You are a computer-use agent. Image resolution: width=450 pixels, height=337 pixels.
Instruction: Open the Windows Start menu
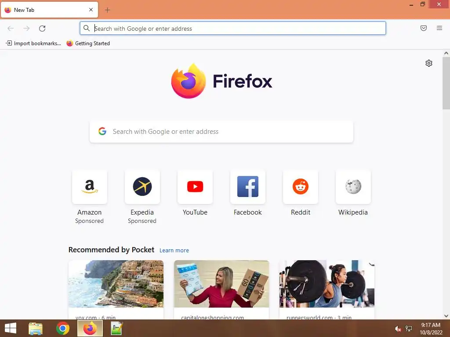[x=11, y=328]
